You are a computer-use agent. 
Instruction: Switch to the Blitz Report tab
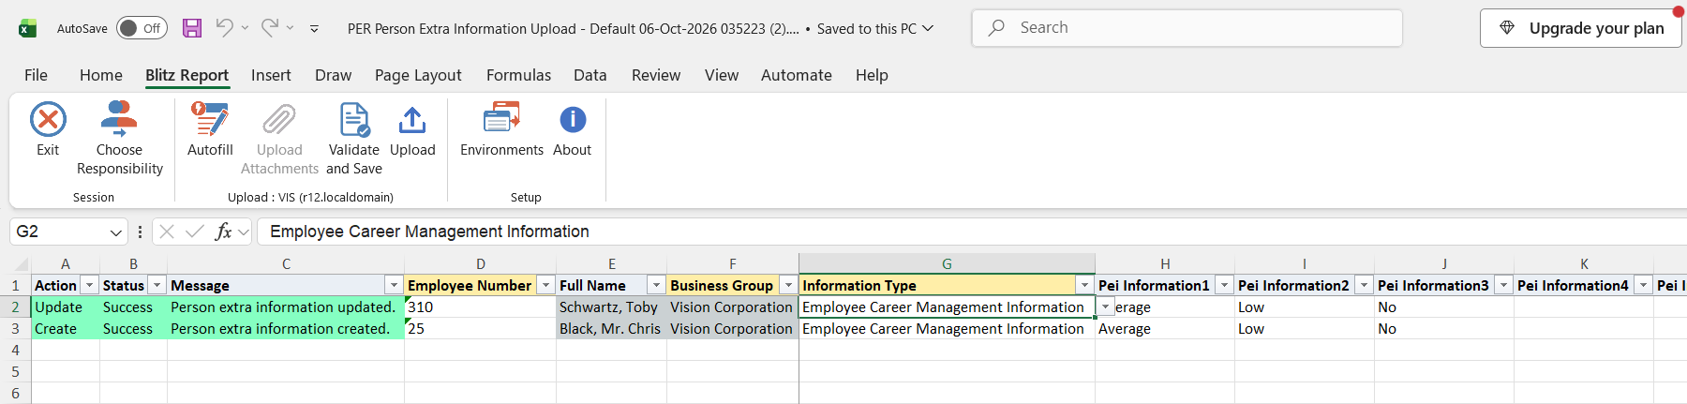[x=187, y=75]
